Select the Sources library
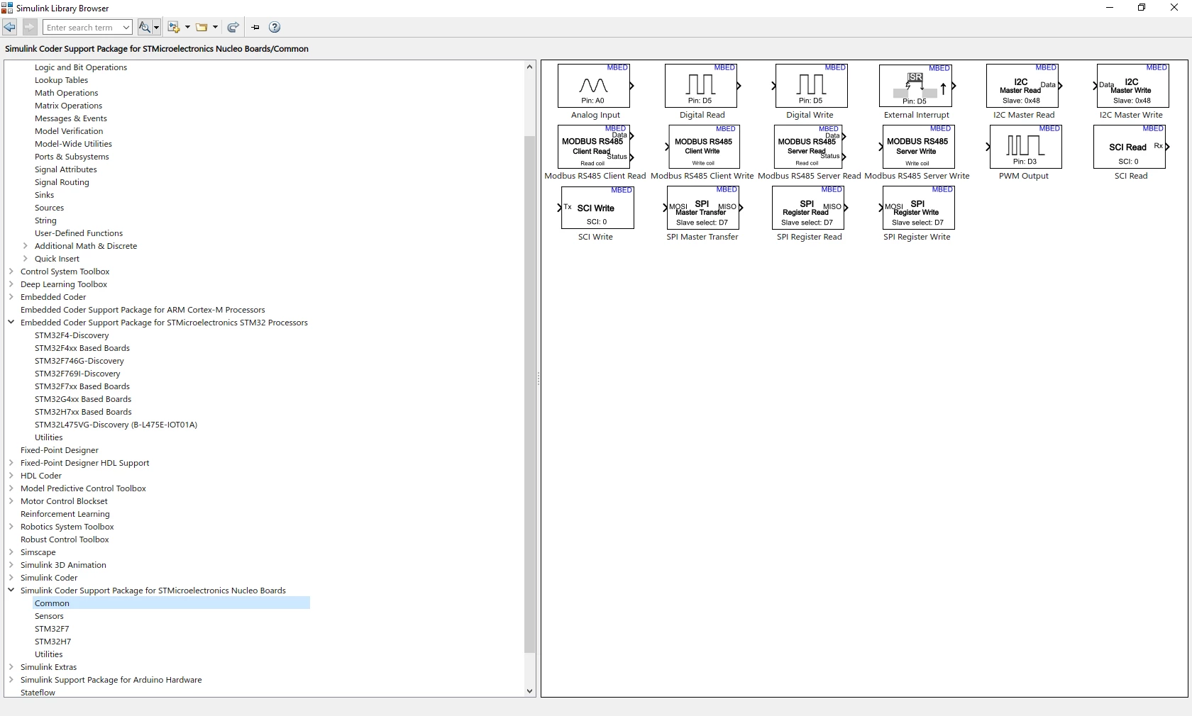This screenshot has width=1192, height=716. click(49, 208)
